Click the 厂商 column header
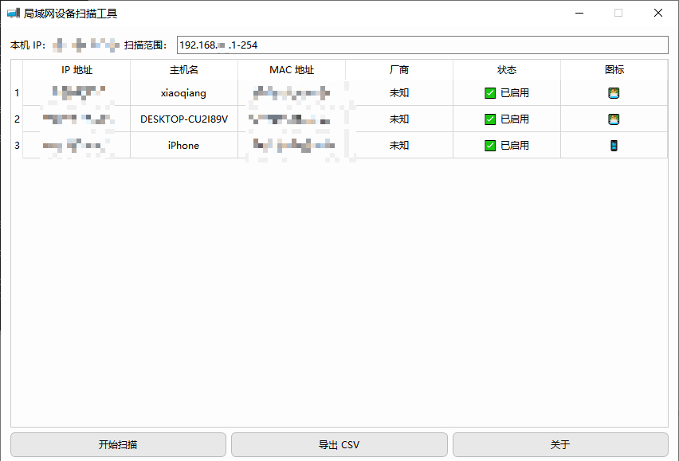This screenshot has width=679, height=461. coord(399,70)
